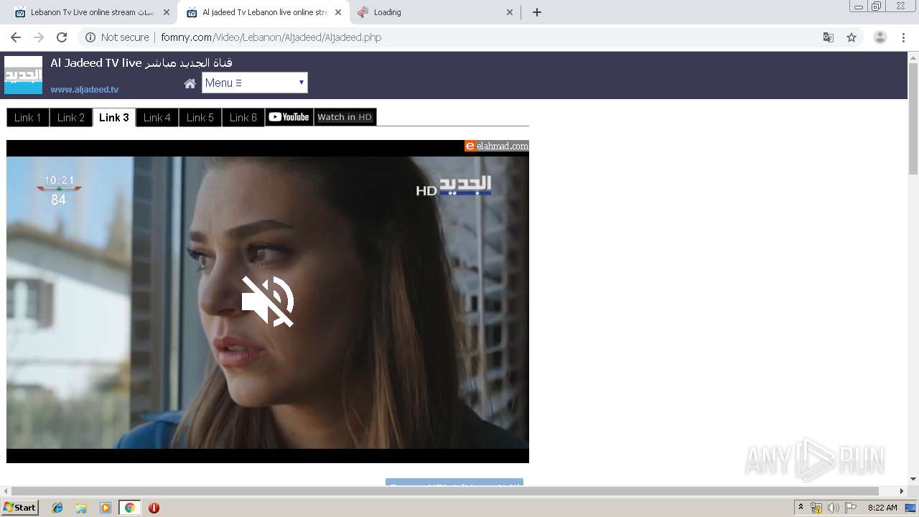The image size is (919, 517).
Task: Close the Al jadeed Tv Lebanon tab
Action: coord(338,12)
